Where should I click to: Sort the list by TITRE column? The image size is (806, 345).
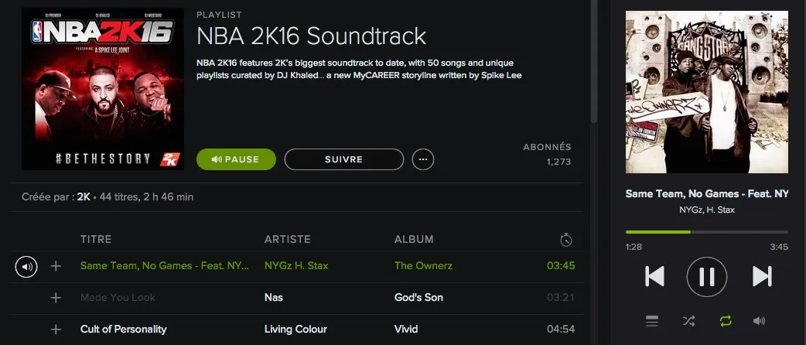tap(96, 240)
